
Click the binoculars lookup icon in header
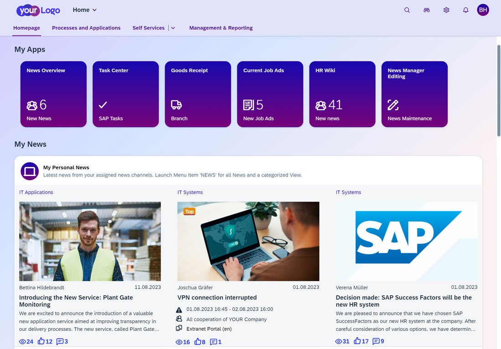(426, 10)
